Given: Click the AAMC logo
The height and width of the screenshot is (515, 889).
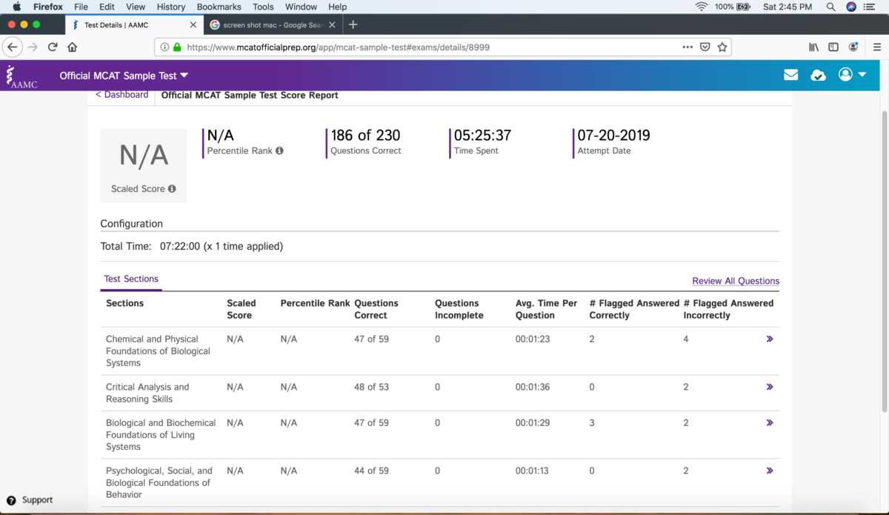Looking at the screenshot, I should click(20, 76).
